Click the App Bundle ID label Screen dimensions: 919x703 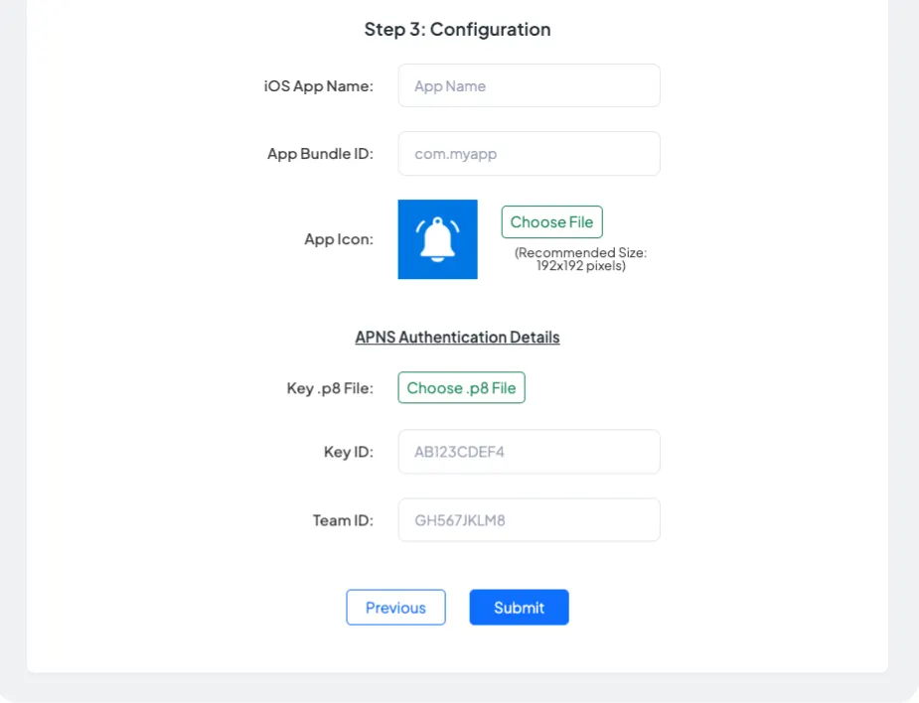320,154
